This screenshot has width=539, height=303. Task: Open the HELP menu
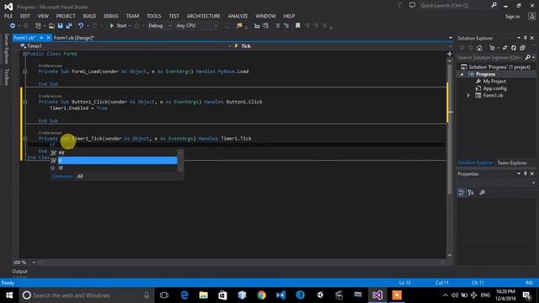(289, 16)
